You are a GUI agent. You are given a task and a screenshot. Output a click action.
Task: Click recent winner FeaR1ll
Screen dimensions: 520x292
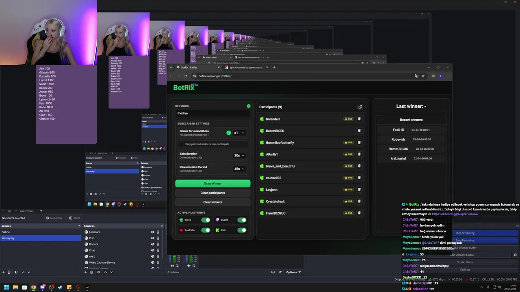[x=399, y=130]
